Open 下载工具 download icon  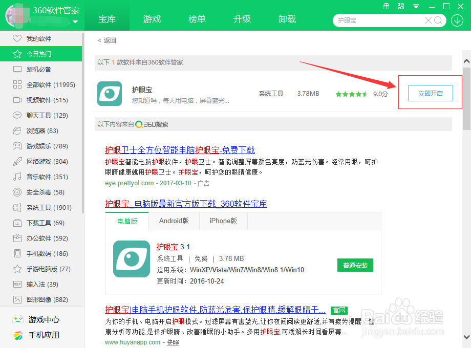(17, 223)
